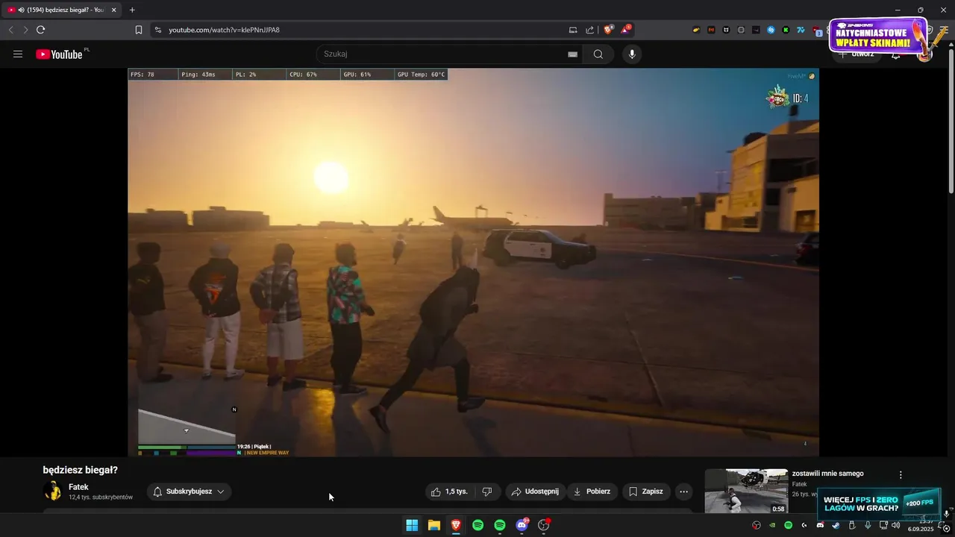Viewport: 955px width, 537px height.
Task: Open "zostawili mnie samego" video thumbnail
Action: [x=746, y=491]
